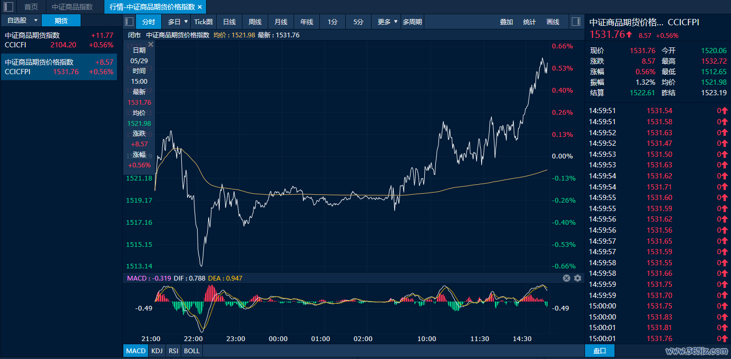The height and width of the screenshot is (359, 731).
Task: Click the 14:30 time axis marker
Action: (522, 338)
